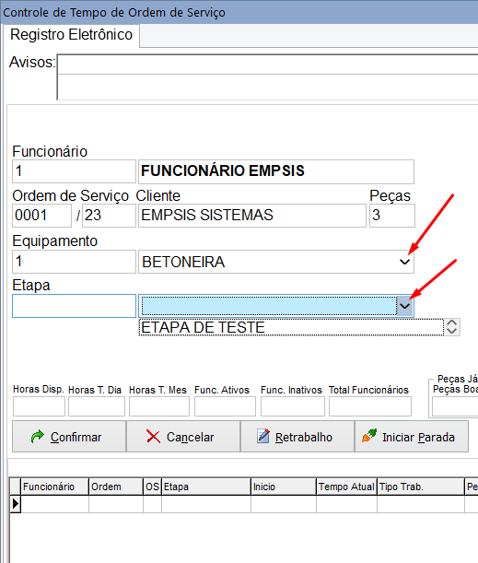478x563 pixels.
Task: Click the Retrabalho button label
Action: click(x=304, y=437)
